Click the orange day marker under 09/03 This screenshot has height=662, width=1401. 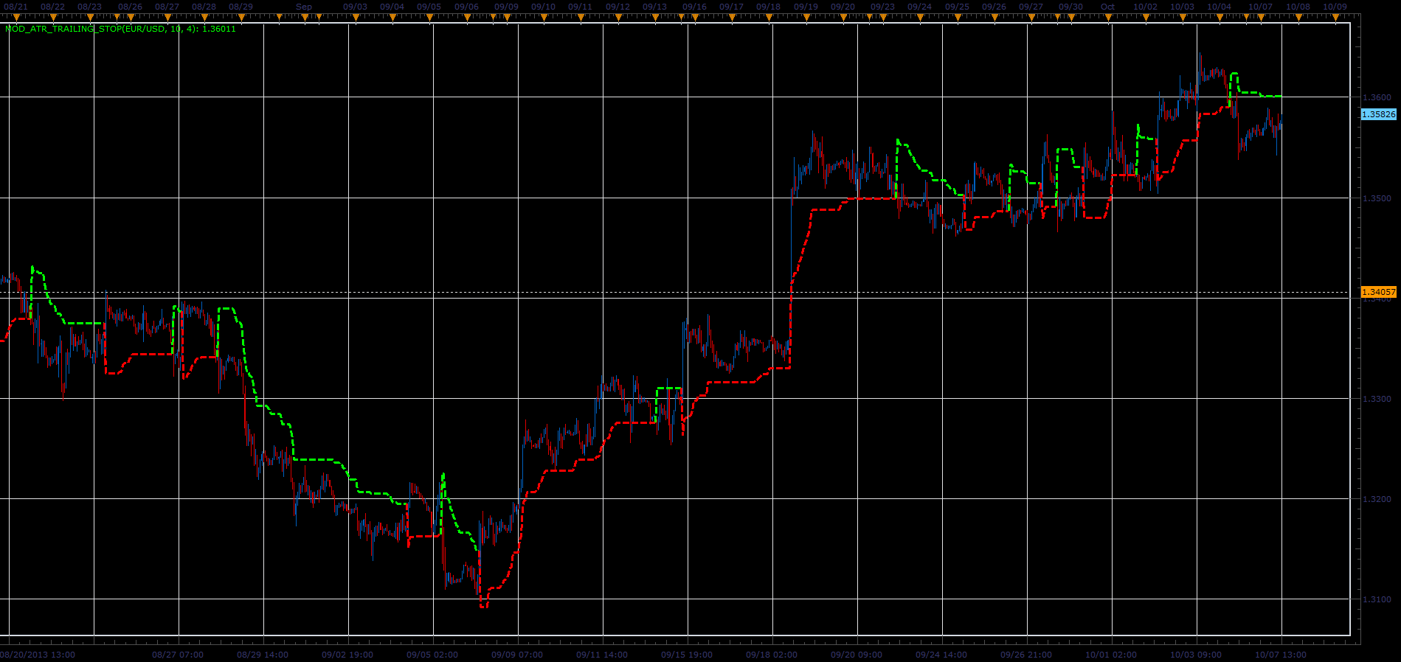356,17
